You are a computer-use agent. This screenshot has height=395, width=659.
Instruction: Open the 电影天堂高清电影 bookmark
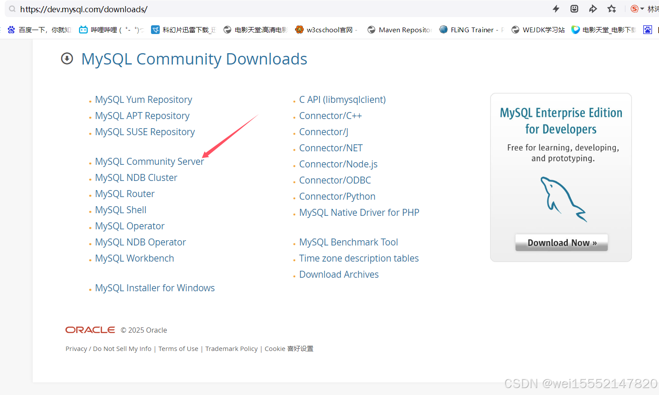pos(255,30)
